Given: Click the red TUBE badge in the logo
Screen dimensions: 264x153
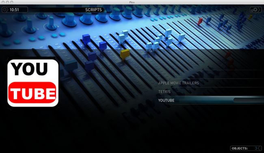Looking at the screenshot, I should point(32,93).
